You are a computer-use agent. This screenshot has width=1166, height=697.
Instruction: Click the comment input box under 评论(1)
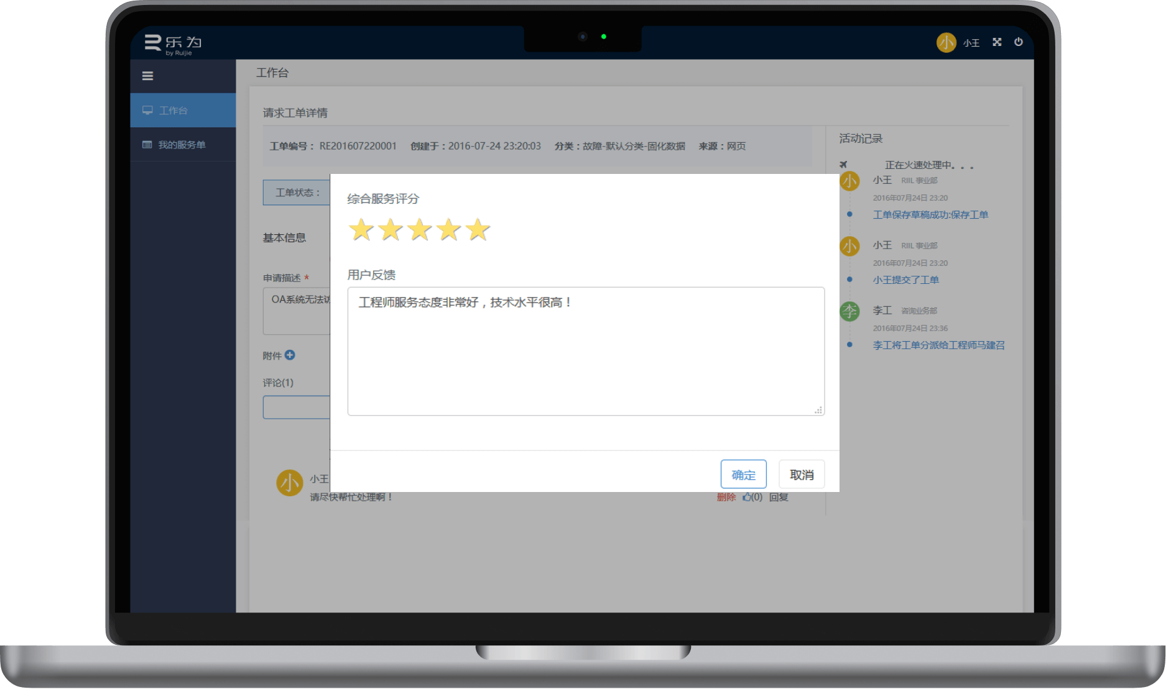(x=297, y=407)
